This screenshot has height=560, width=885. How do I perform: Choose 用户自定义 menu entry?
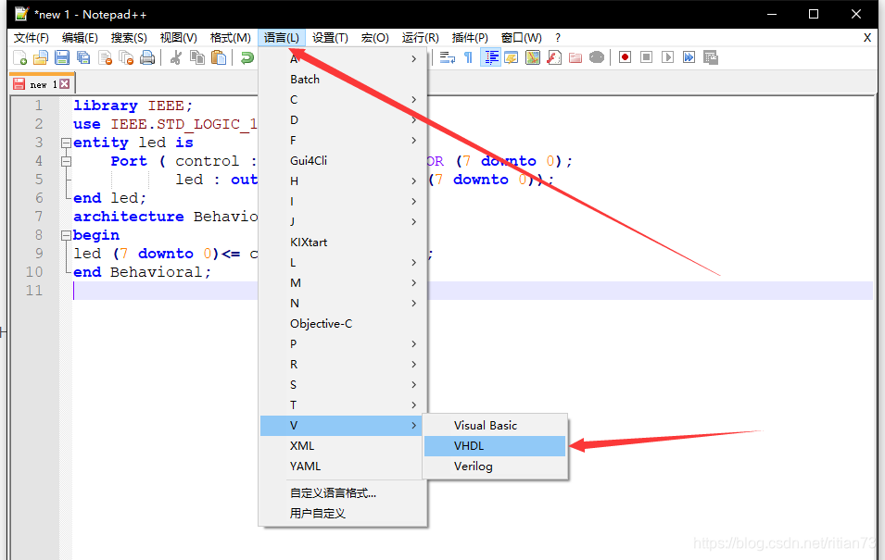tap(343, 514)
